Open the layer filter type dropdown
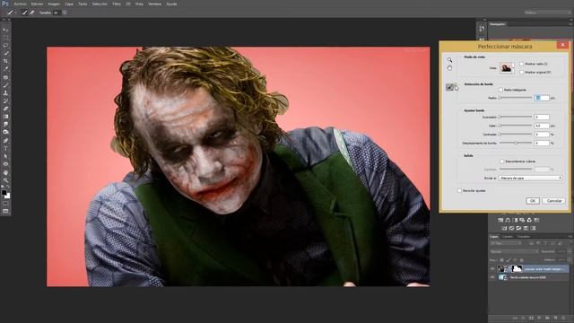This screenshot has width=574, height=323. pos(506,243)
